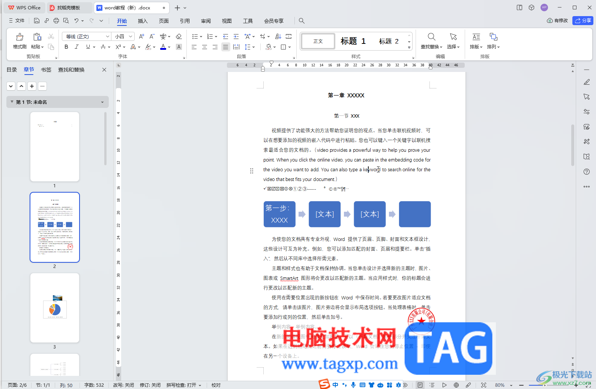The height and width of the screenshot is (389, 596).
Task: Expand the styles gallery list
Action: [x=409, y=48]
